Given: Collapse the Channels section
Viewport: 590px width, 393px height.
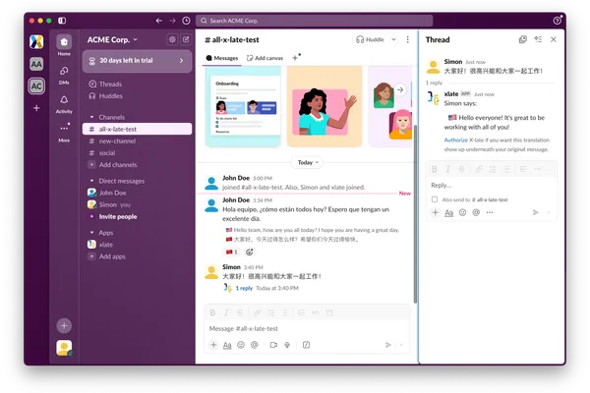Looking at the screenshot, I should pos(91,117).
